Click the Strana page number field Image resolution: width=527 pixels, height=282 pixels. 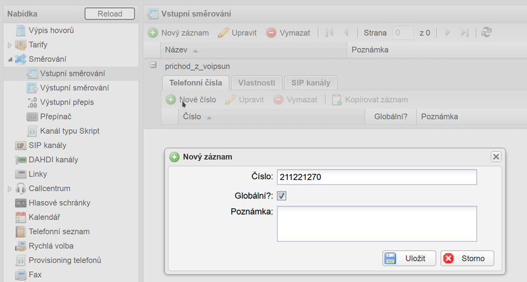pos(403,33)
